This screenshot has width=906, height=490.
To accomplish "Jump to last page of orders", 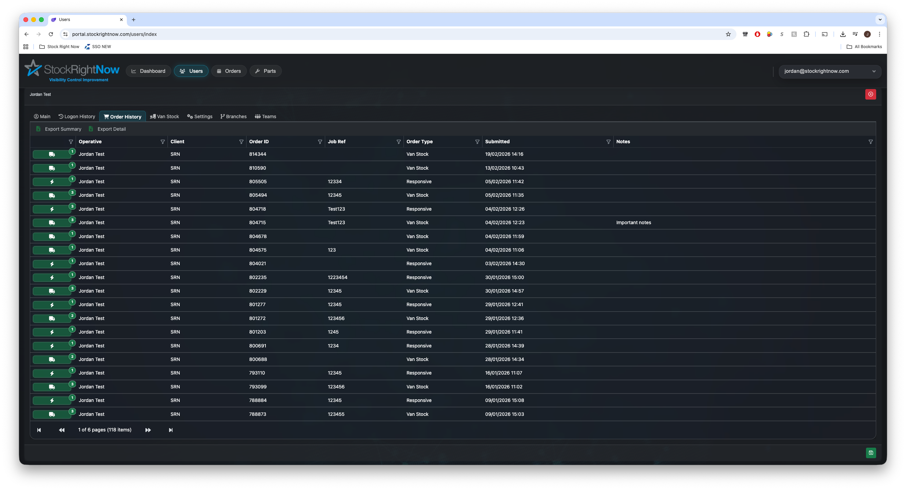I will pyautogui.click(x=171, y=430).
